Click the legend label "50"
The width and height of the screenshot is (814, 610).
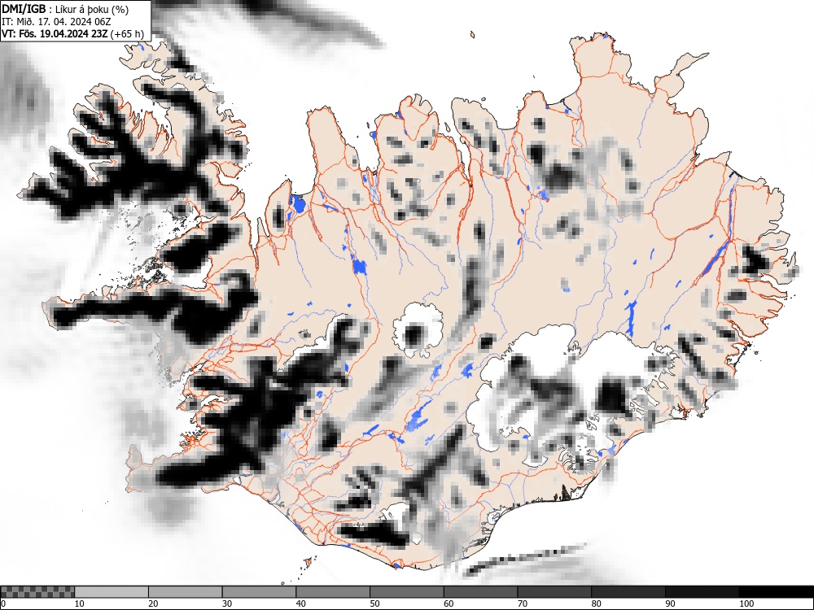point(374,603)
